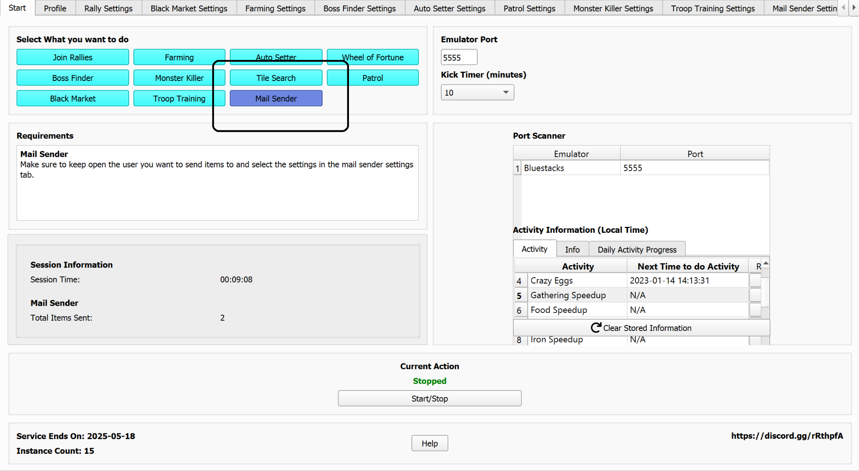859x471 pixels.
Task: Select the Bluestacks row in Port Scanner
Action: tap(570, 168)
